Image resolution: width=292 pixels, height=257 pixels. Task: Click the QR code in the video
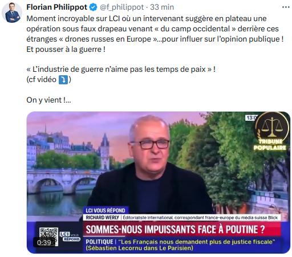[x=48, y=234]
